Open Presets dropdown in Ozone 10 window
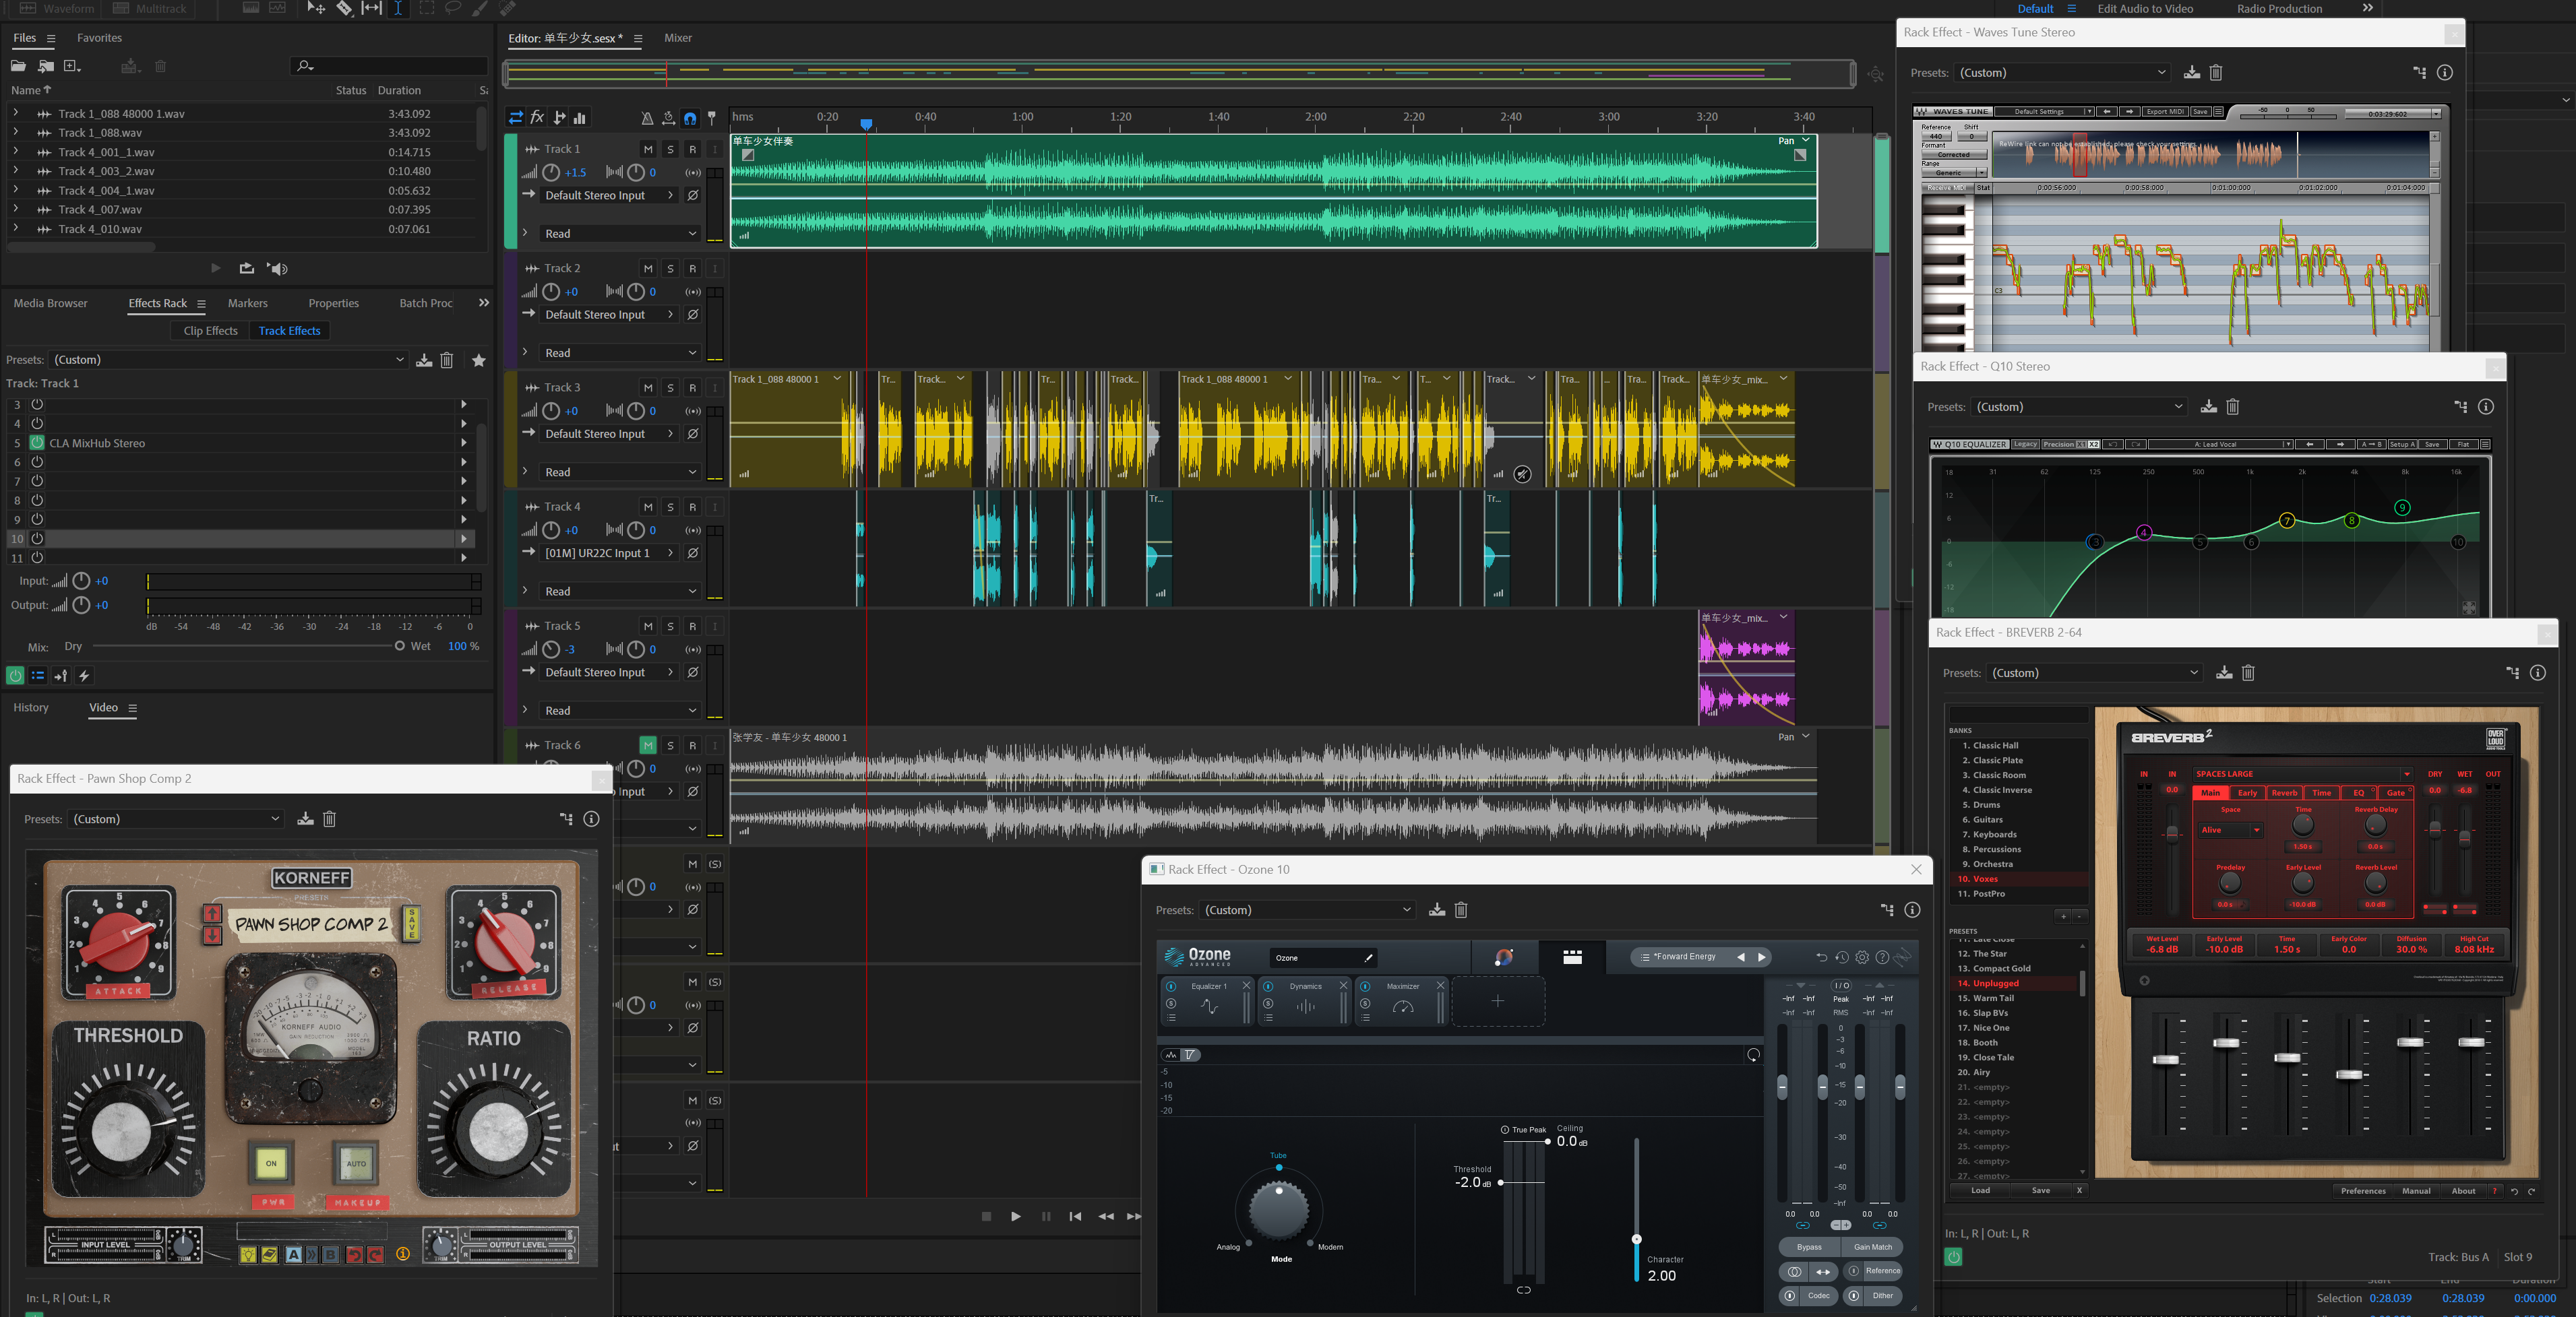Image resolution: width=2576 pixels, height=1317 pixels. pyautogui.click(x=1308, y=909)
